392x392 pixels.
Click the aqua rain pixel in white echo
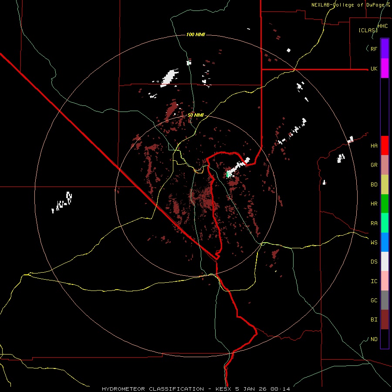tap(228, 174)
